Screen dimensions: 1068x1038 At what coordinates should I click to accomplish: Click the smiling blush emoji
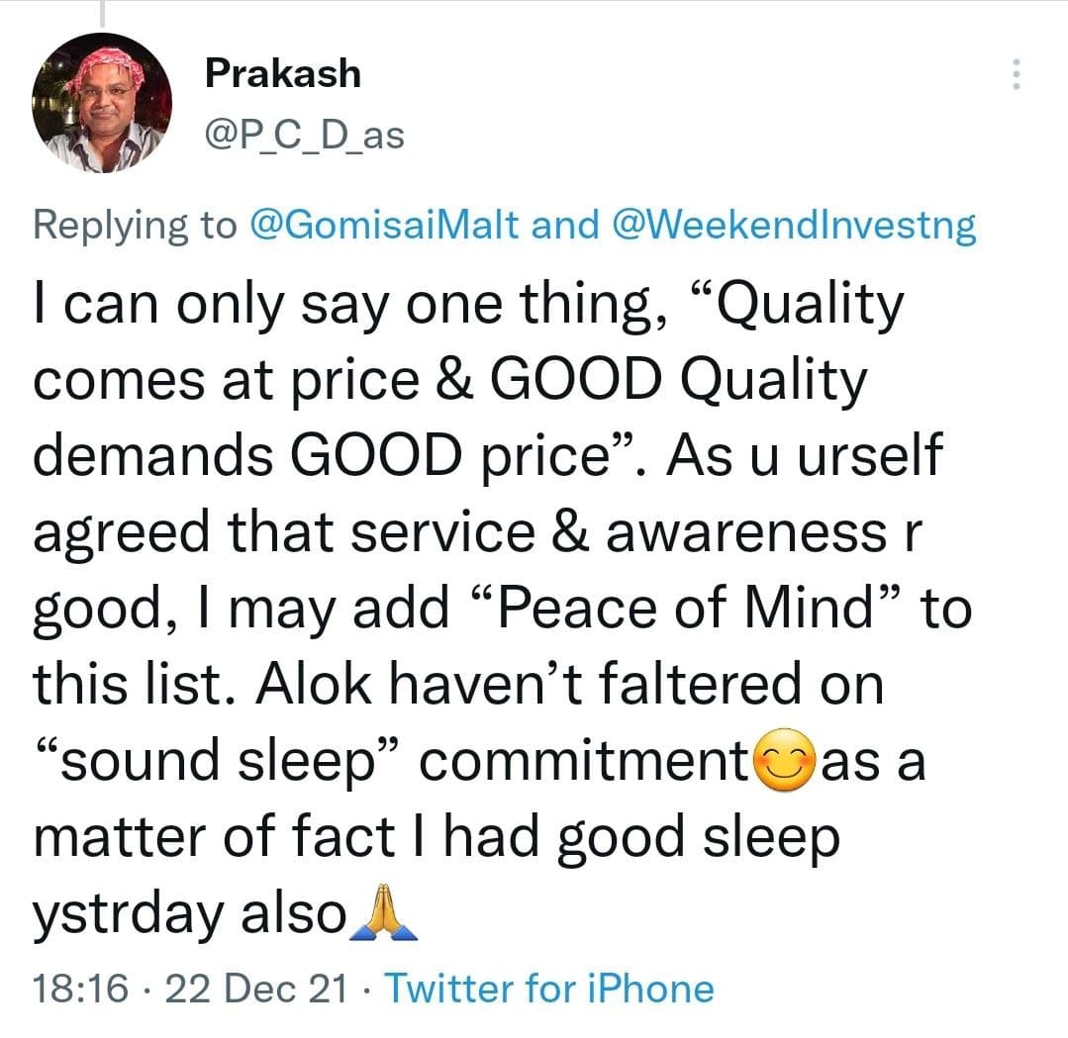785,760
